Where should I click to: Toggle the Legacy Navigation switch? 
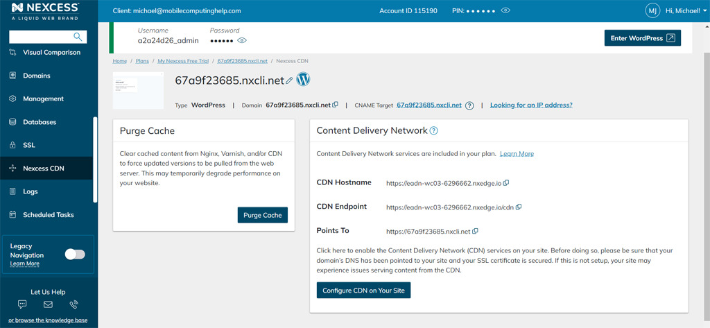pos(75,254)
